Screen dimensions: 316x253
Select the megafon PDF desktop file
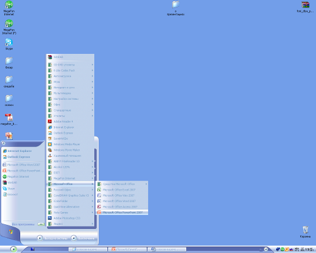[9, 119]
